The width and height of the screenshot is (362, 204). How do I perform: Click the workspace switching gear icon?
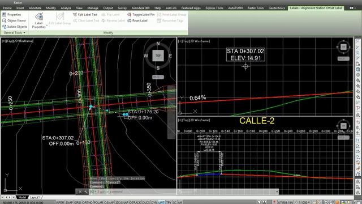pyautogui.click(x=326, y=202)
